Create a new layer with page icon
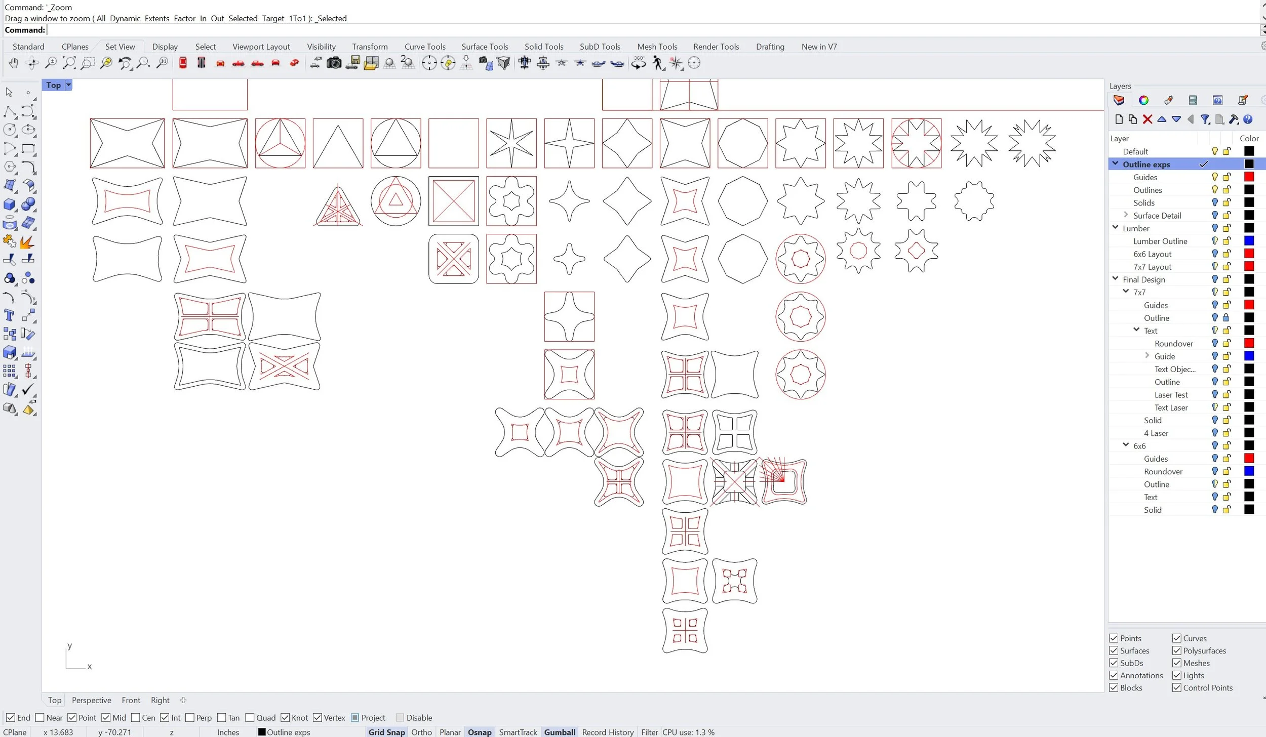The image size is (1266, 737). pyautogui.click(x=1119, y=119)
